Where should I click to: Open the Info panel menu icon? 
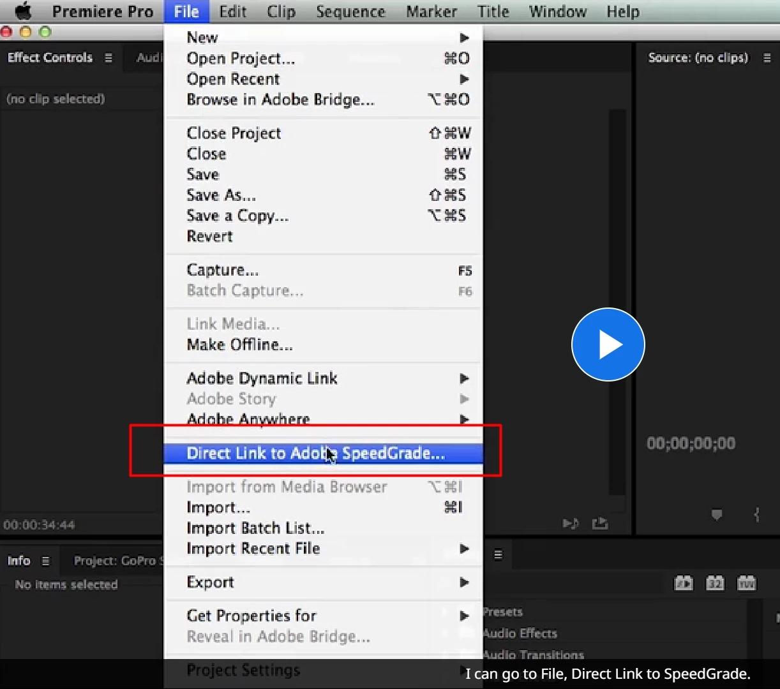click(x=45, y=561)
